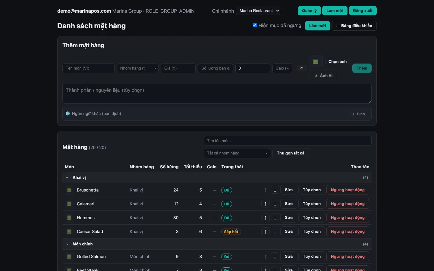Screen dimensions: 434x271
Task: Click Sửa for Calamari
Action: click(x=289, y=204)
